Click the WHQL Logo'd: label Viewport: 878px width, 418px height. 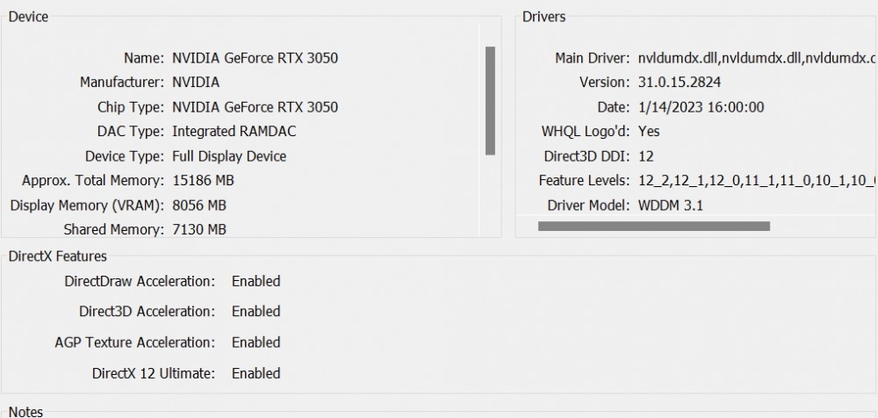click(x=586, y=132)
